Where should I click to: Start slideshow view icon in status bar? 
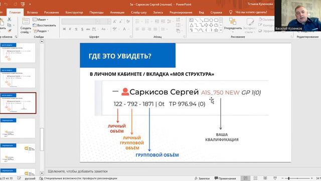click(x=275, y=178)
